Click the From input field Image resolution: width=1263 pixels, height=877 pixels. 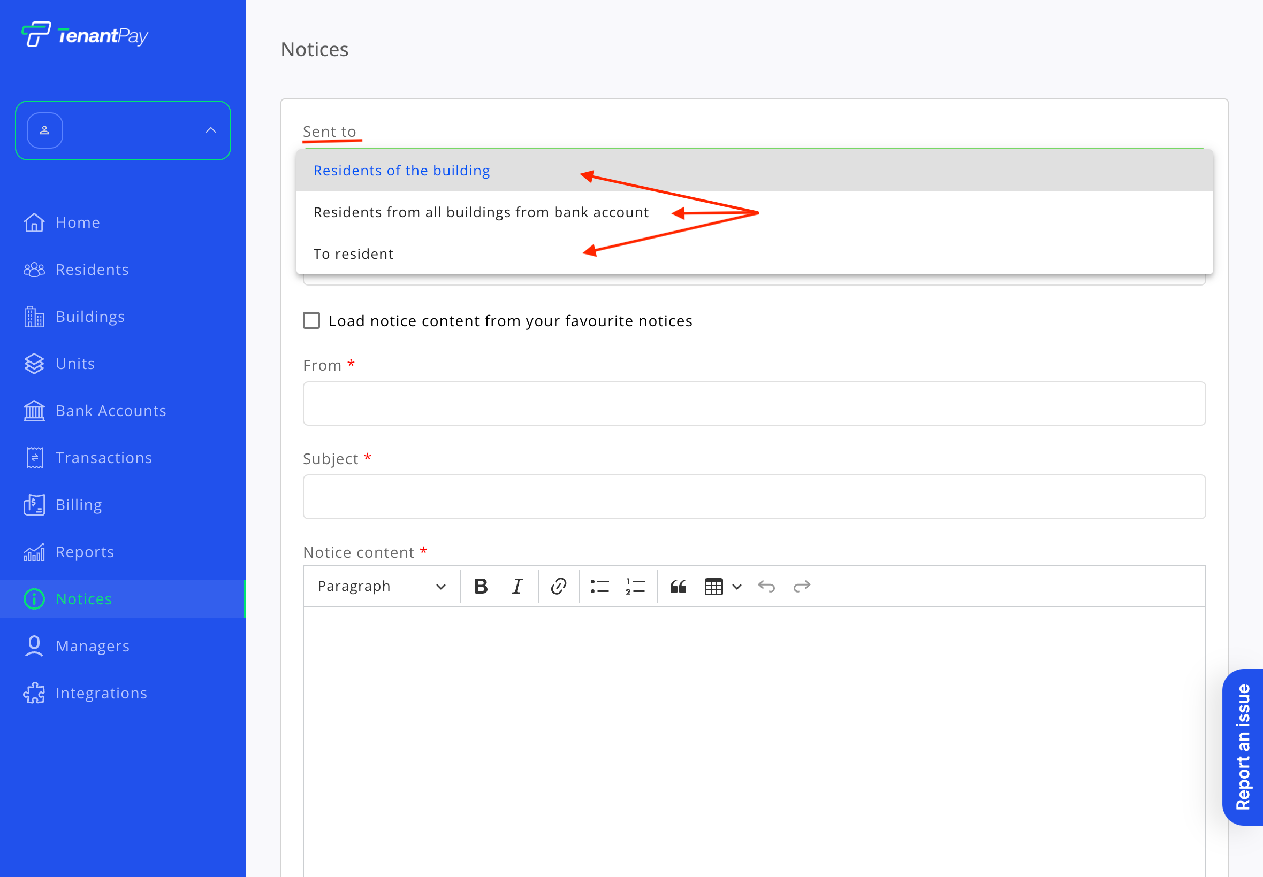pyautogui.click(x=754, y=403)
